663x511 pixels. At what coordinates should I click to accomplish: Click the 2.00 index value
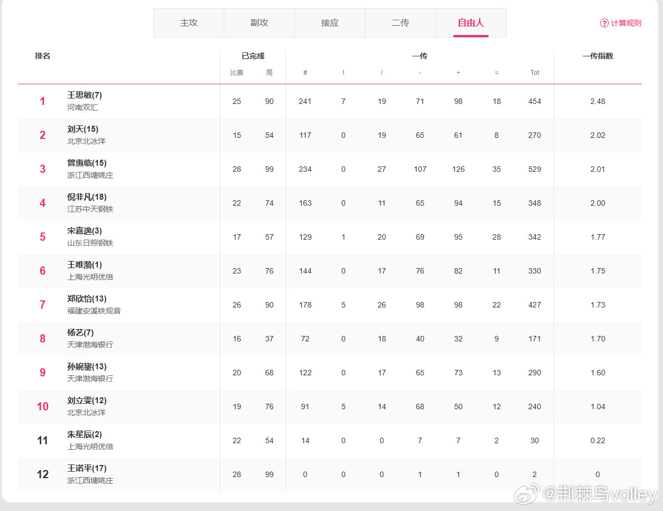598,203
